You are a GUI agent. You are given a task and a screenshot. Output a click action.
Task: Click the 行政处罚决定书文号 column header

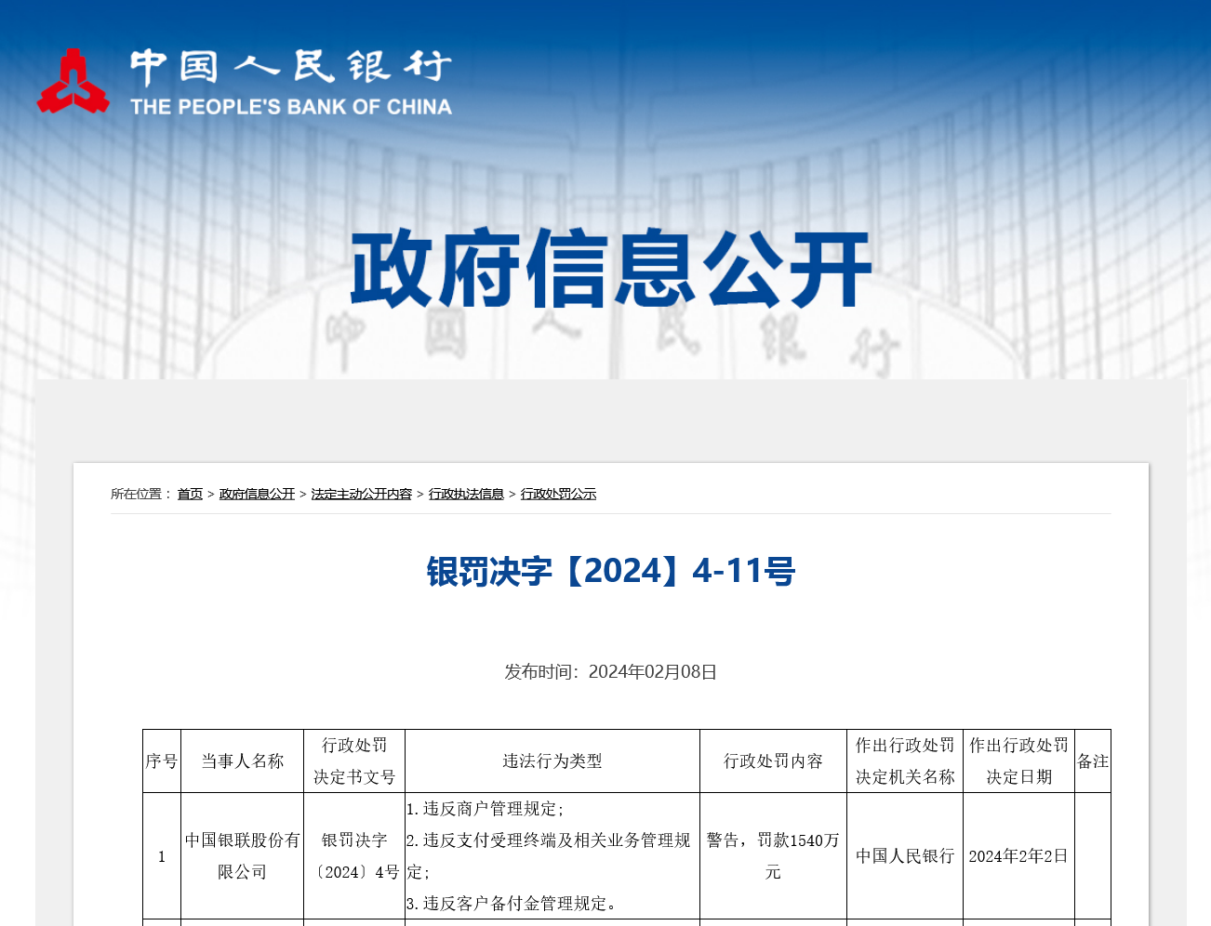354,761
